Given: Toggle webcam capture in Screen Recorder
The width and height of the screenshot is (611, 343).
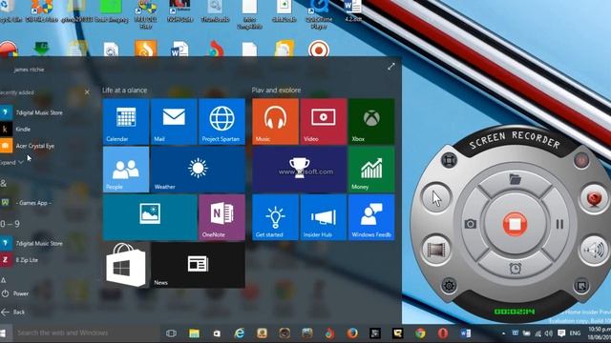Looking at the screenshot, I should click(594, 198).
